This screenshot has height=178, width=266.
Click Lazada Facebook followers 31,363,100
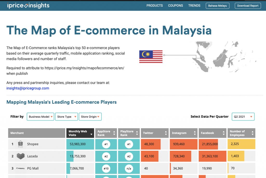pos(210,156)
